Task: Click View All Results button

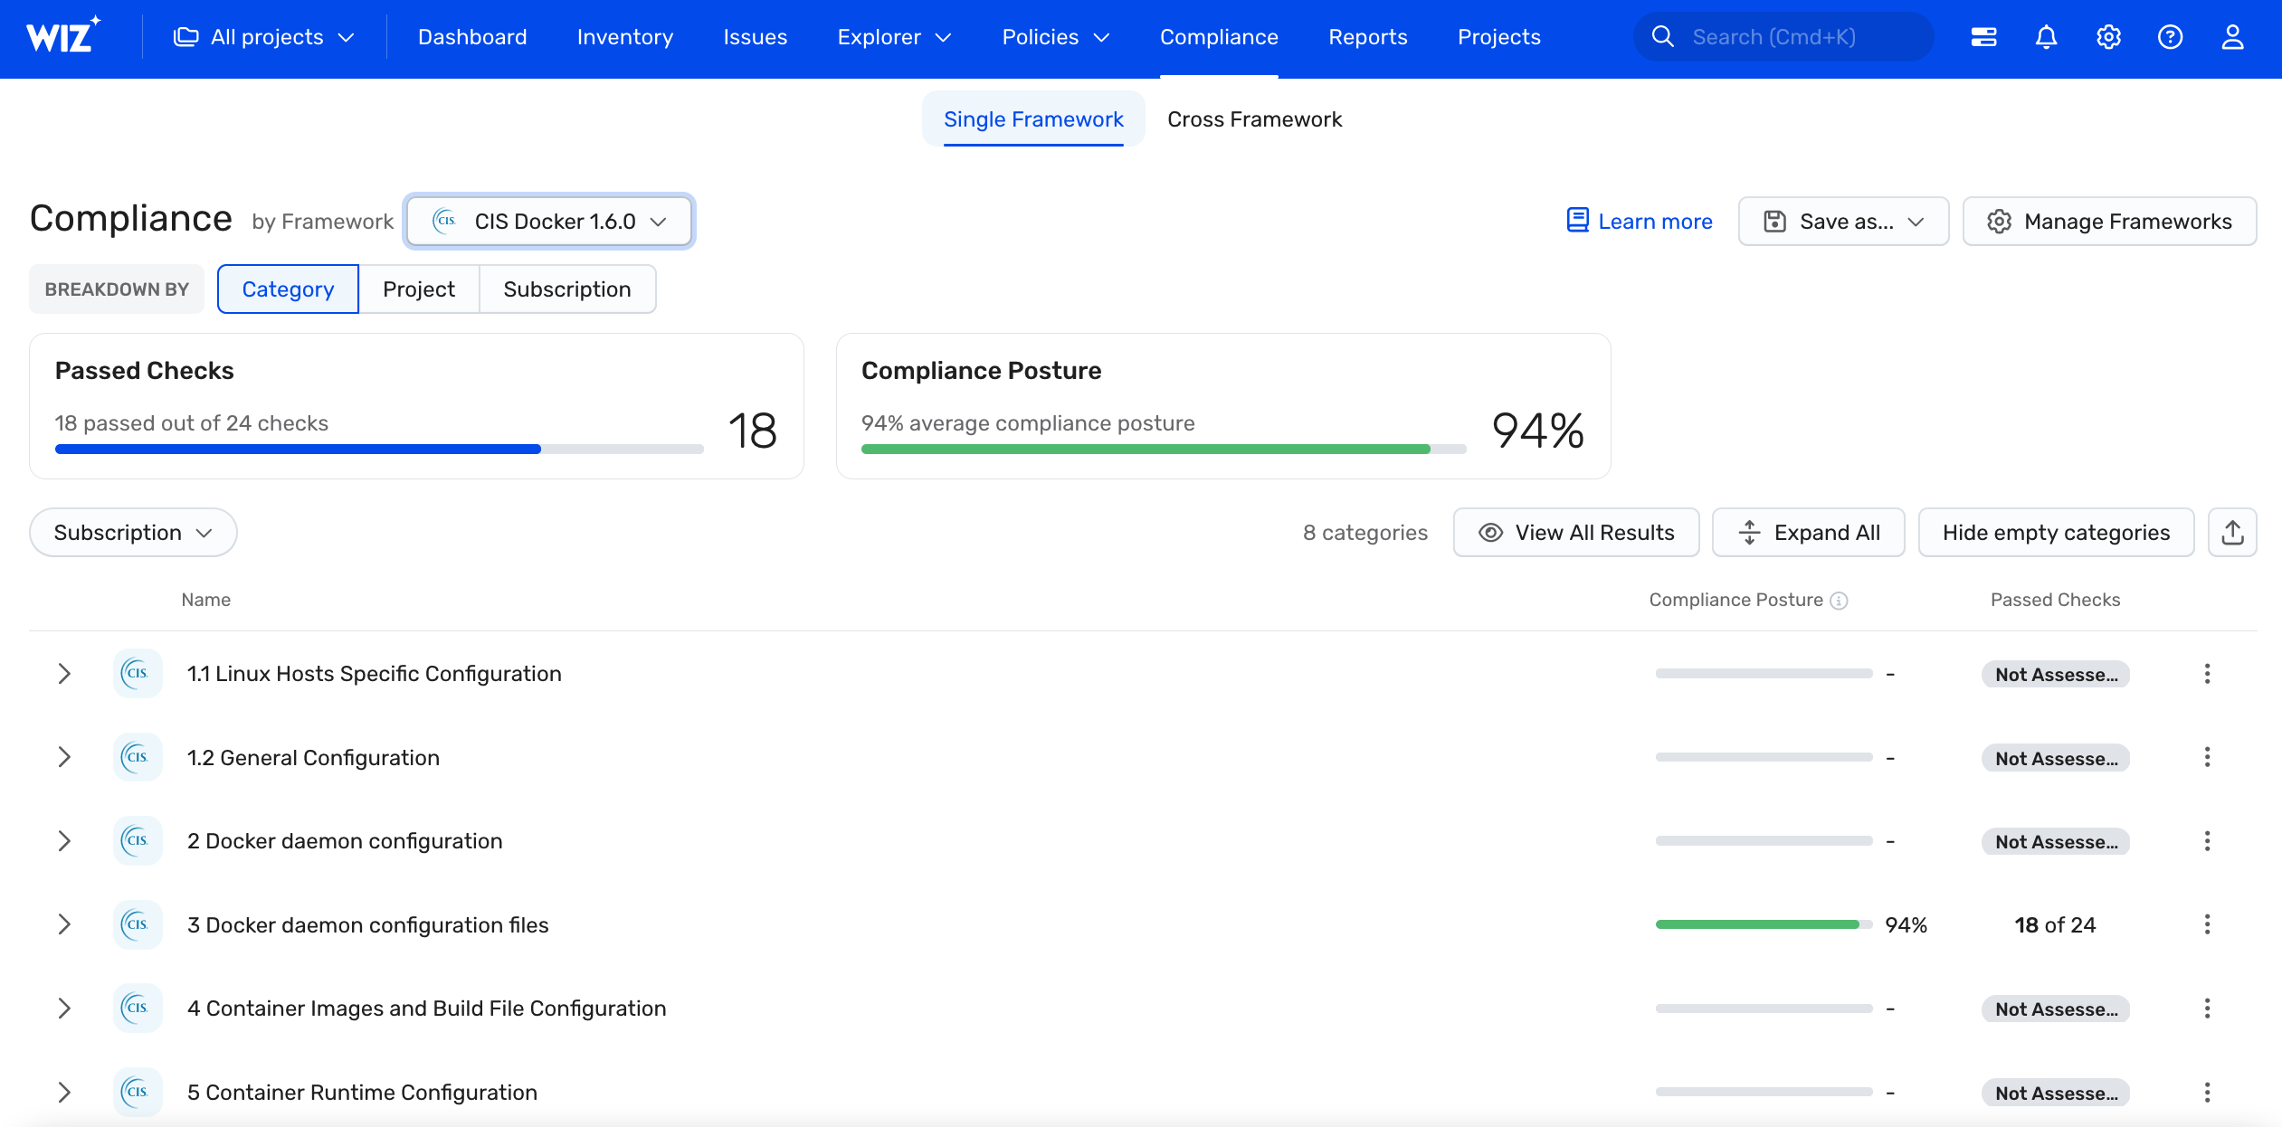Action: point(1576,533)
